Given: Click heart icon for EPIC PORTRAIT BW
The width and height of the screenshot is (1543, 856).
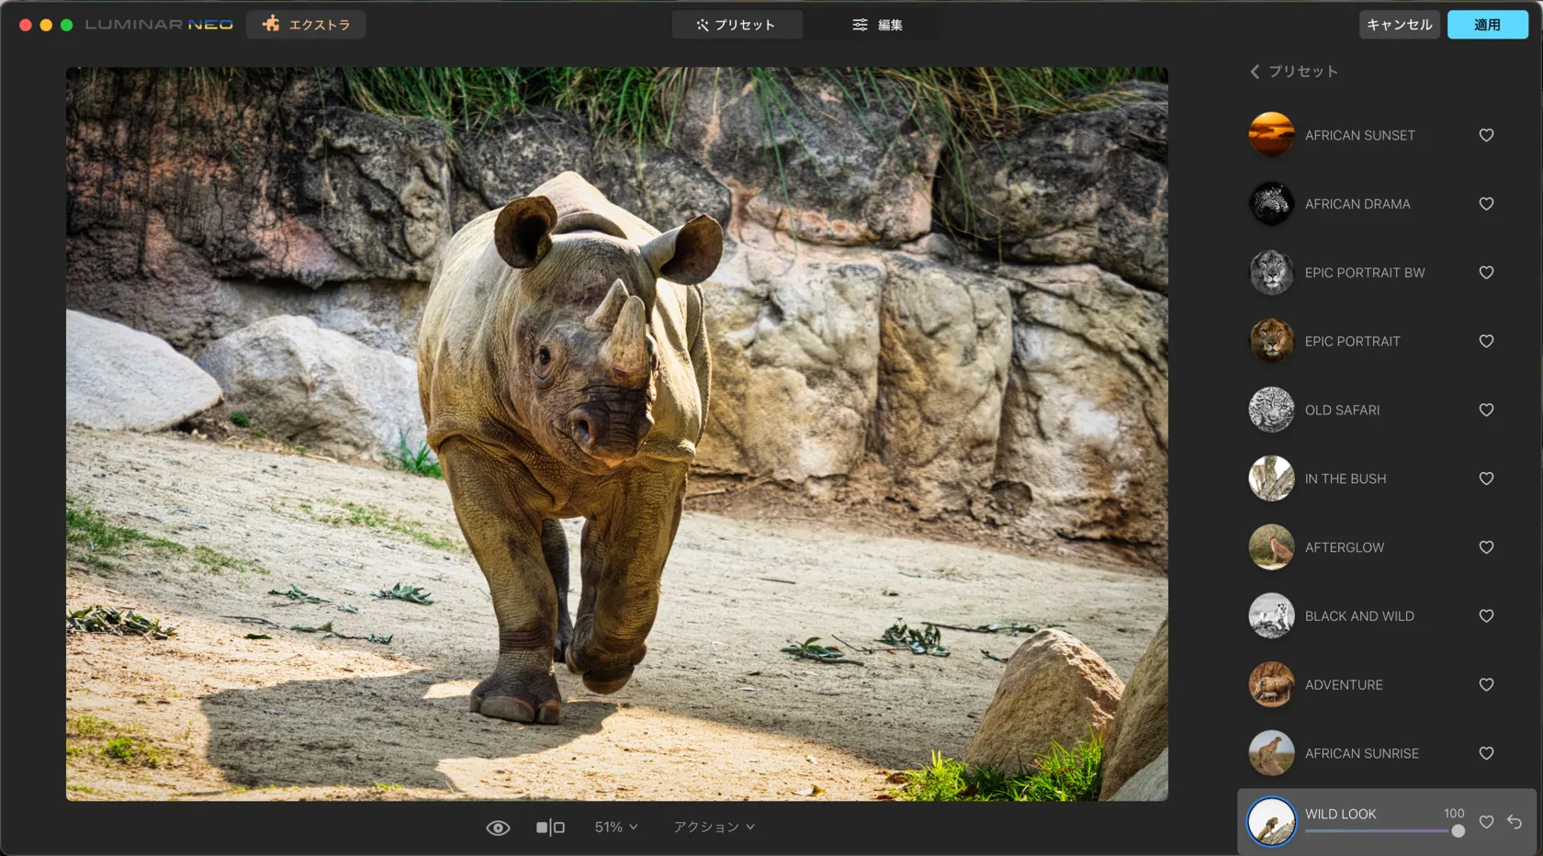Looking at the screenshot, I should 1486,273.
